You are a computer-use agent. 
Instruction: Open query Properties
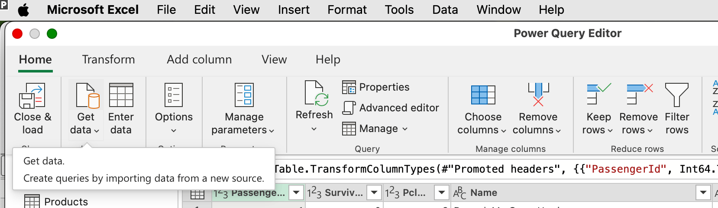point(376,87)
